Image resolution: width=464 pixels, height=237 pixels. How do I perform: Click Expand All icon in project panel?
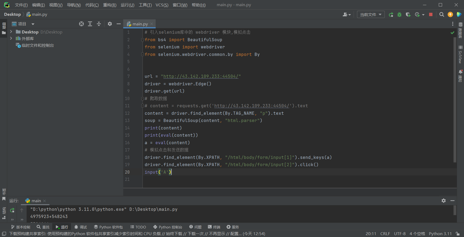coord(90,24)
